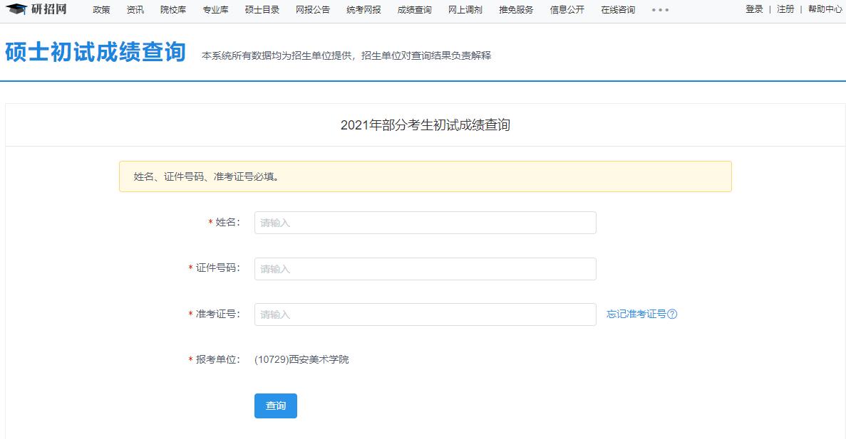The width and height of the screenshot is (846, 439).
Task: Focus the 姓名 input field
Action: [425, 223]
